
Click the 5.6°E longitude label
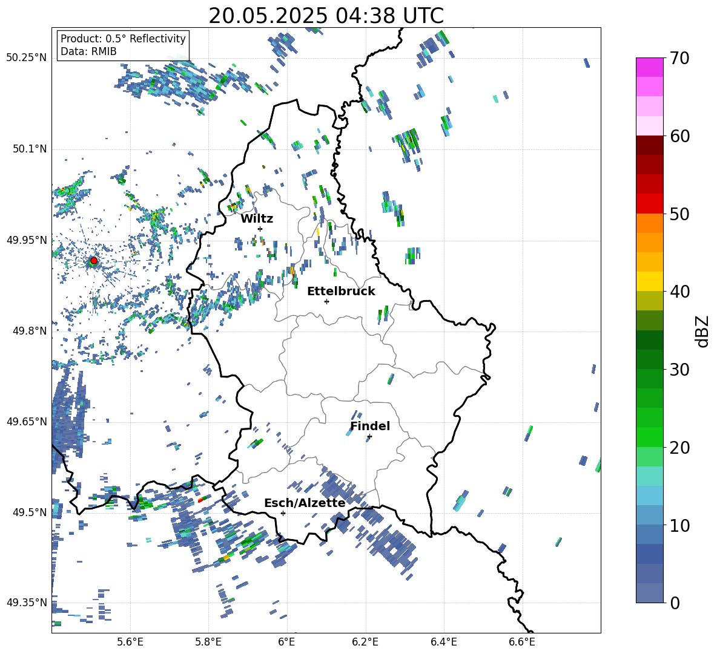coord(130,642)
